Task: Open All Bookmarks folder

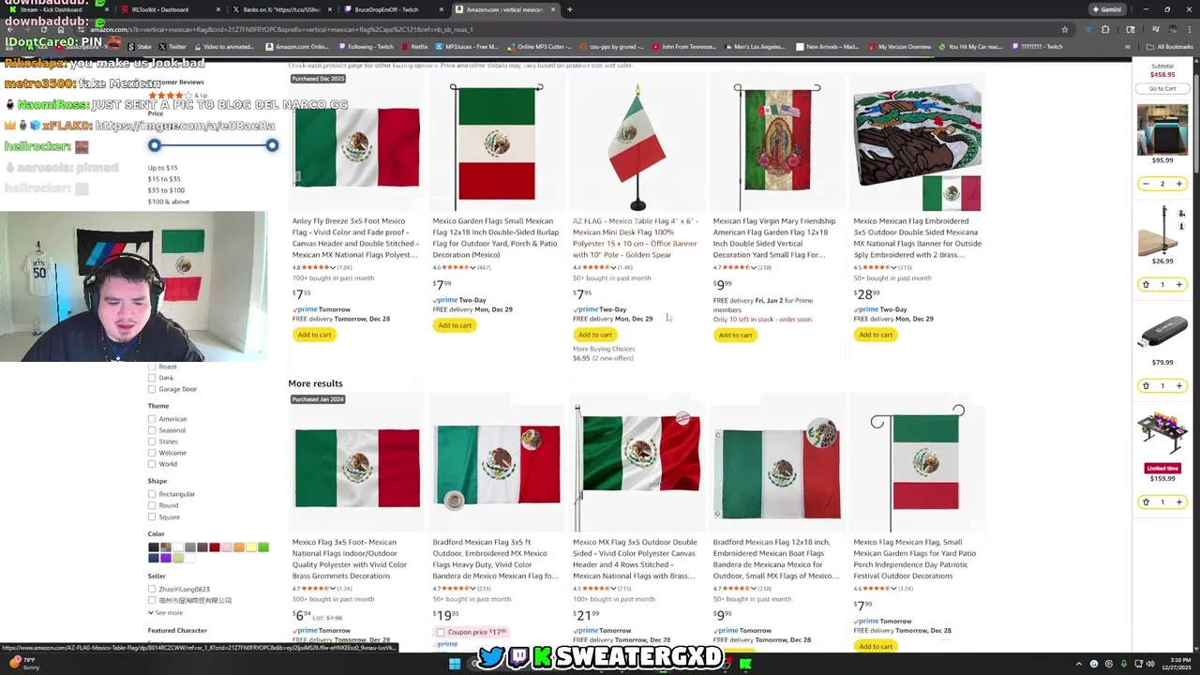Action: click(x=1170, y=46)
